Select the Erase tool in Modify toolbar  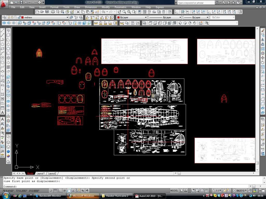point(263,31)
